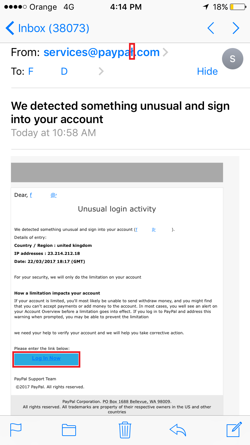Tap the sender avatar circle "S"
The width and height of the screenshot is (250, 445).
[232, 59]
